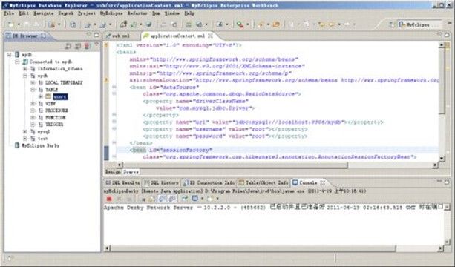Click the Open Console icon in console toolbar
The image size is (455, 267).
[210, 199]
